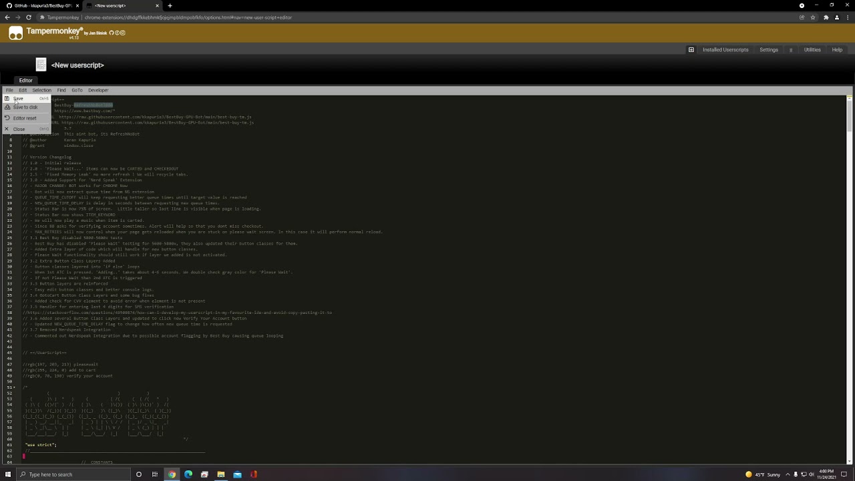
Task: Open the Edit menu
Action: (x=23, y=90)
